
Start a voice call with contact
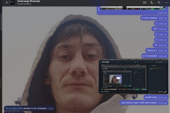pos(152,3)
